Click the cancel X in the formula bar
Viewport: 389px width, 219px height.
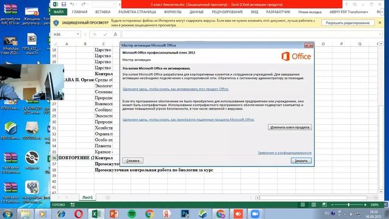pos(95,34)
